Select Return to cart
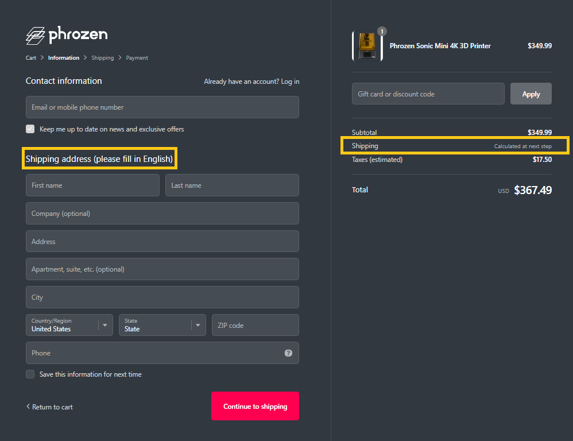 click(52, 407)
